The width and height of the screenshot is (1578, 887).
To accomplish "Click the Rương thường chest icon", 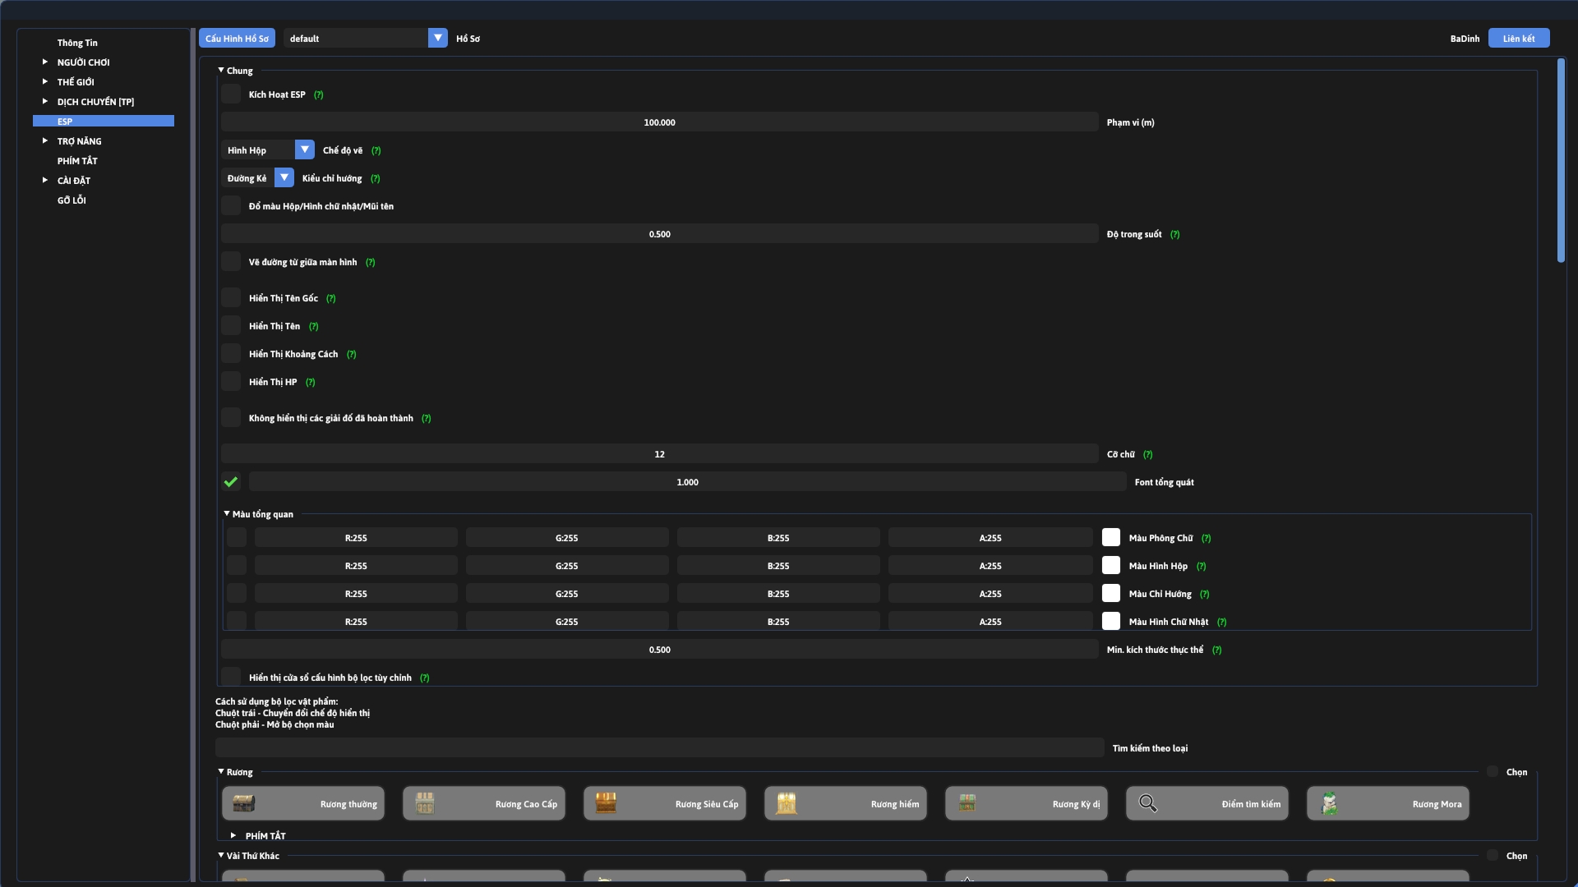I will [244, 803].
